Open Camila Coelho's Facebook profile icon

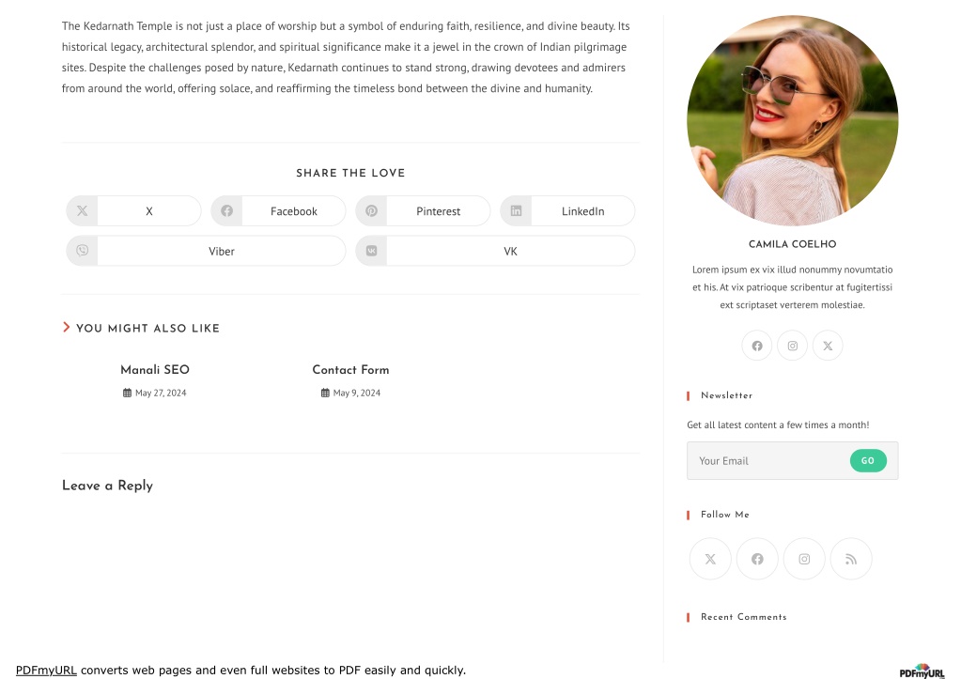point(757,346)
